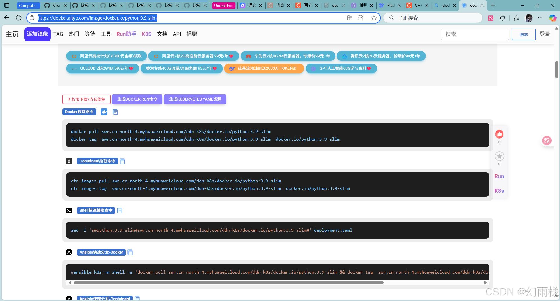Copy the Docker pull command
The width and height of the screenshot is (560, 301).
tap(115, 112)
